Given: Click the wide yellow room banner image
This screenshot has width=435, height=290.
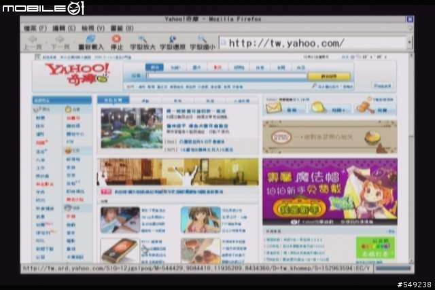Looking at the screenshot, I should click(x=177, y=172).
